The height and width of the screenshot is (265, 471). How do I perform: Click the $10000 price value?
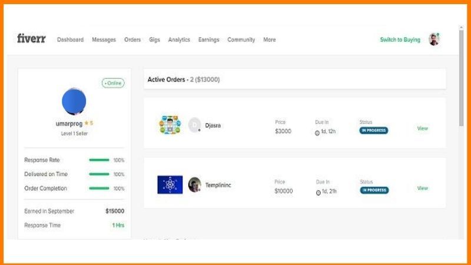tap(284, 191)
